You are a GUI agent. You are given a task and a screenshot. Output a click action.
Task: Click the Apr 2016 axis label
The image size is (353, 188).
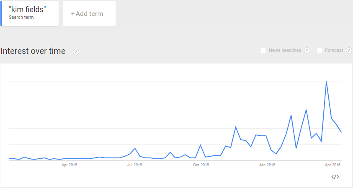click(x=332, y=165)
